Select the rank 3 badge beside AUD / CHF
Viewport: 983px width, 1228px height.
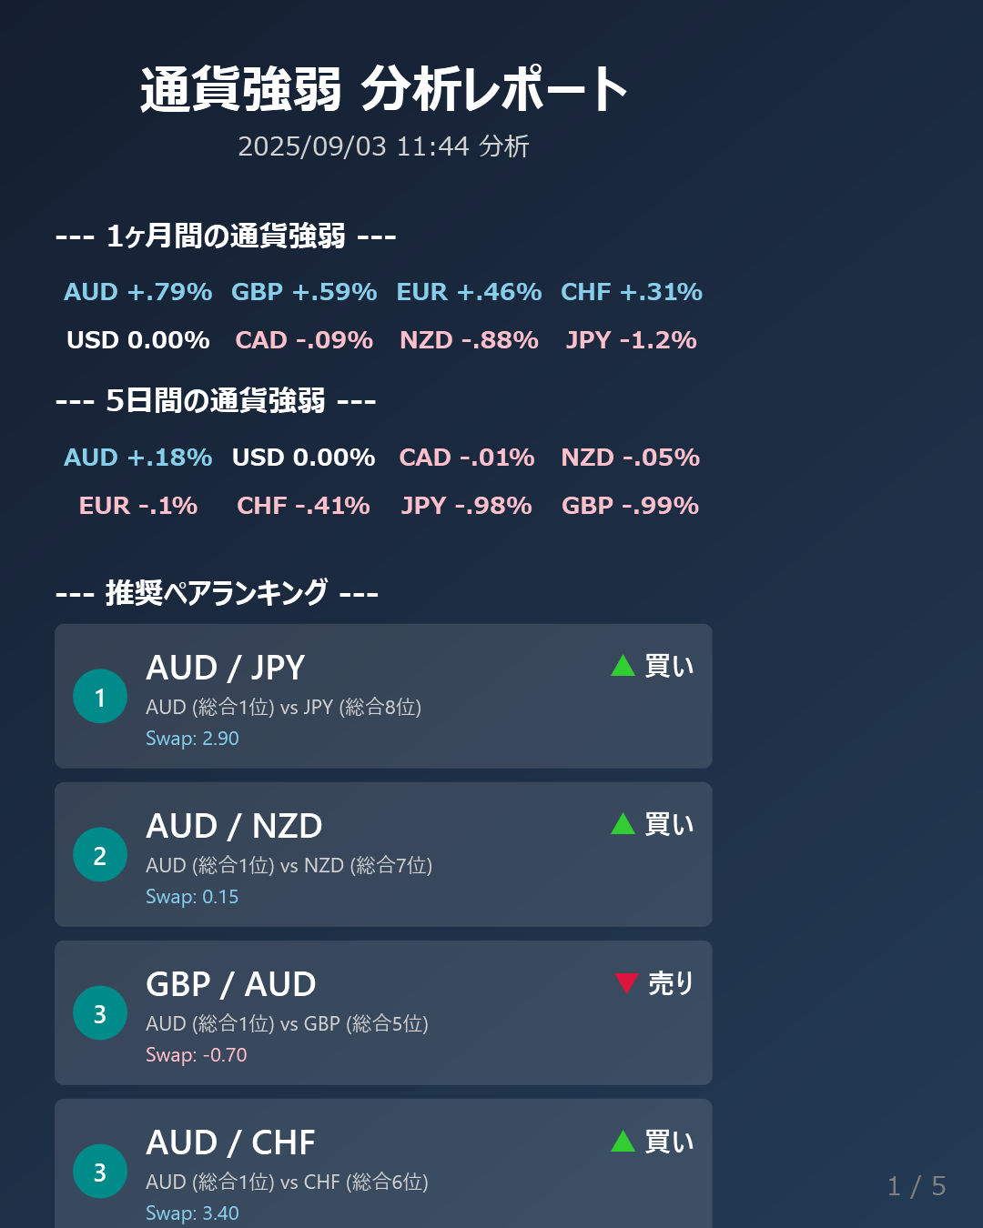tap(100, 1171)
